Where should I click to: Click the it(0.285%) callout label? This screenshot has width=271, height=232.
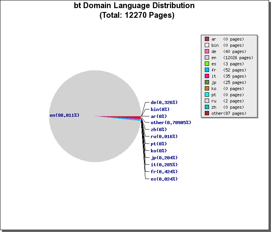[x=164, y=165]
